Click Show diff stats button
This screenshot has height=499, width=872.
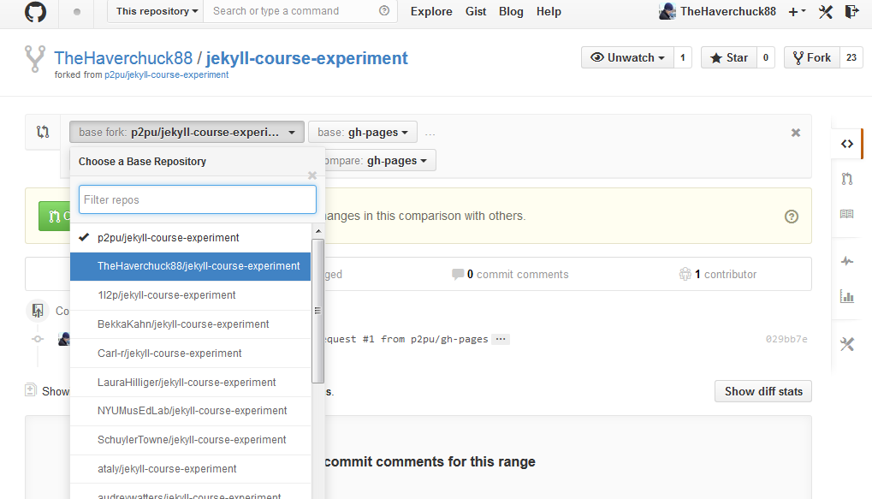point(763,391)
